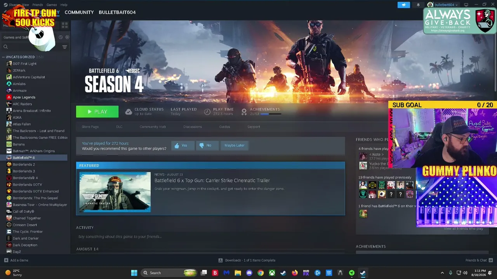Viewport: 497px width, 279px height.
Task: Open the Top Gun cinematic trailer thumbnail
Action: [115, 192]
